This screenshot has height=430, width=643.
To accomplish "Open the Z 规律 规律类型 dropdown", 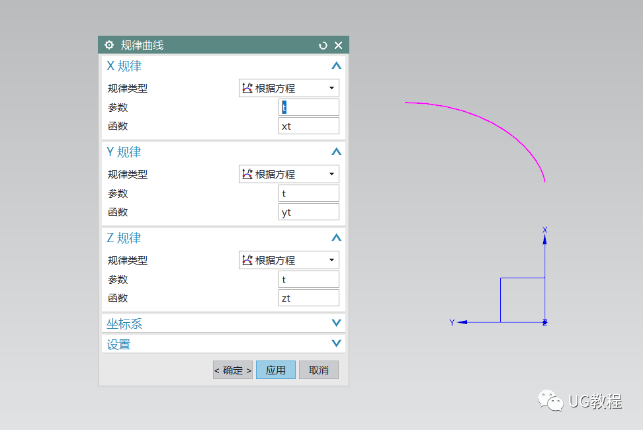I will [331, 259].
